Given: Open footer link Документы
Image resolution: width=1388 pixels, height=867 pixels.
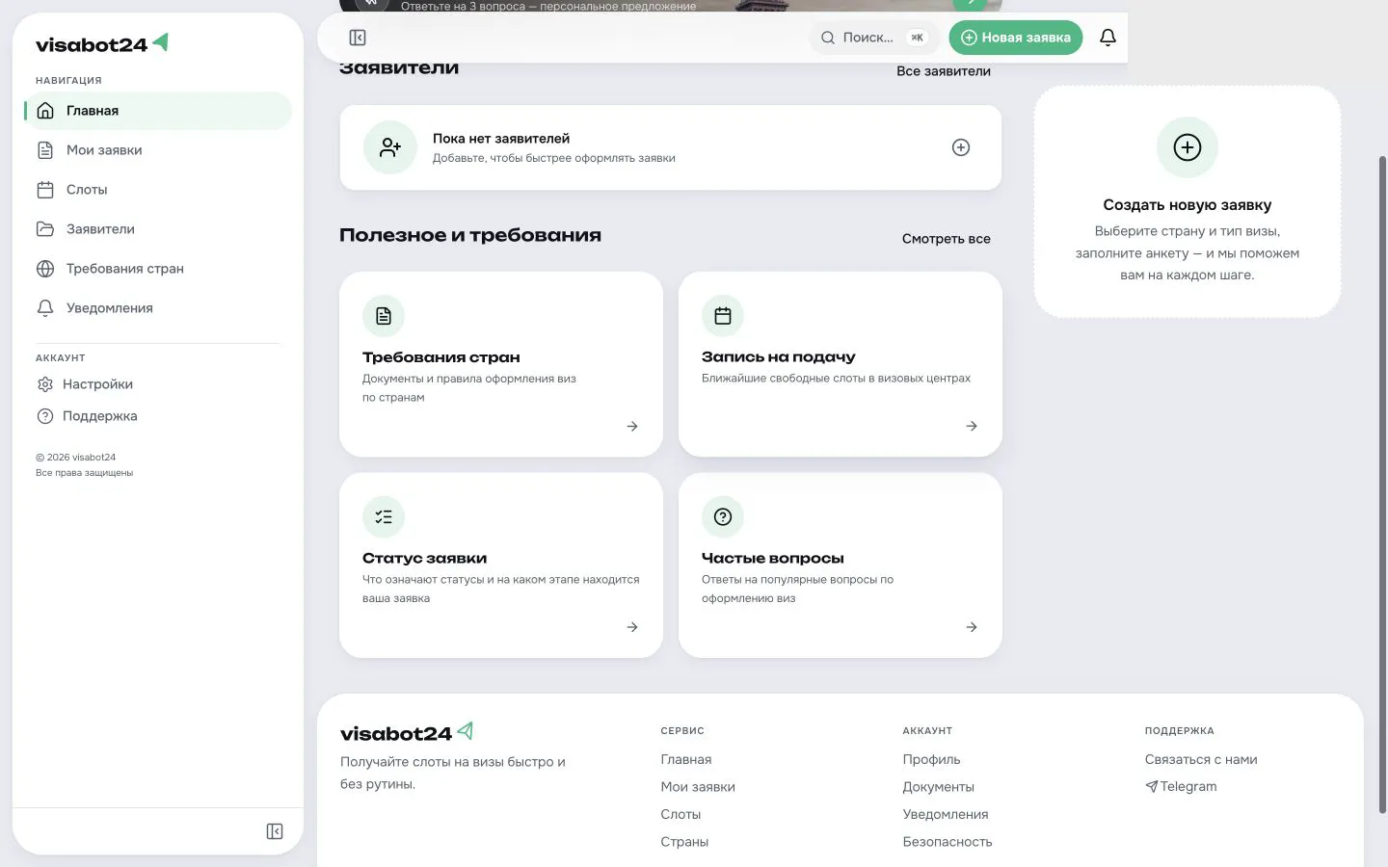Looking at the screenshot, I should click(939, 787).
